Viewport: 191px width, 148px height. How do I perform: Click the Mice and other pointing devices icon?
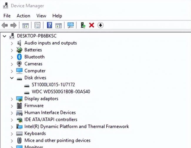19,140
